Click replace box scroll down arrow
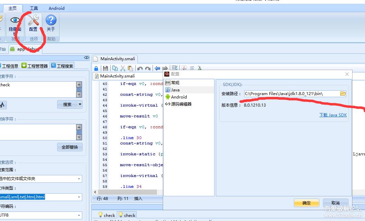Viewport: 365px width, 221px height. click(x=79, y=137)
